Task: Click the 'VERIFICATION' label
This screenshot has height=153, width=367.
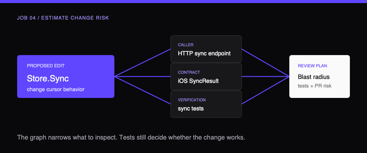Action: [x=192, y=100]
